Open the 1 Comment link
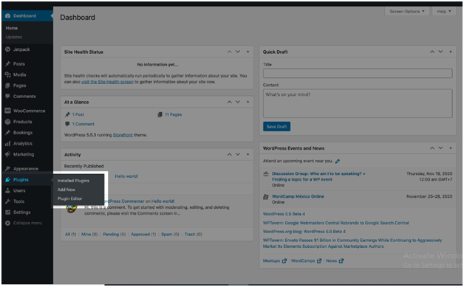The width and height of the screenshot is (464, 287). (83, 124)
